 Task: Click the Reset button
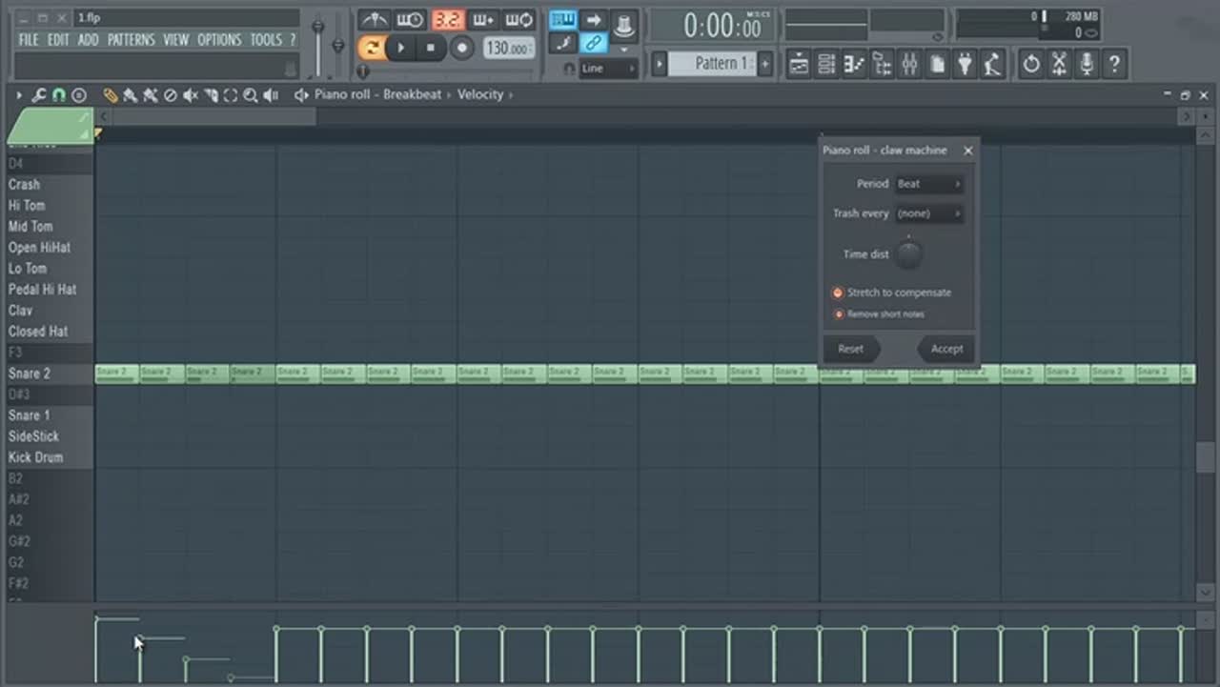pos(850,349)
